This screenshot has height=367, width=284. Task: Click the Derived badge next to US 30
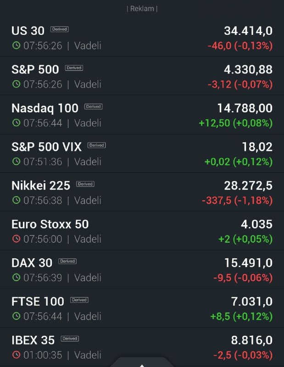click(x=60, y=29)
